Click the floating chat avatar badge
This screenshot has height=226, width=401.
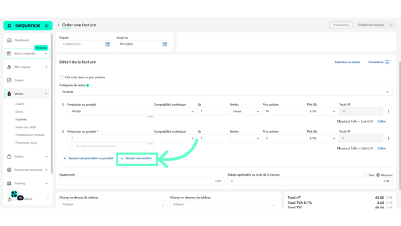tap(15, 194)
